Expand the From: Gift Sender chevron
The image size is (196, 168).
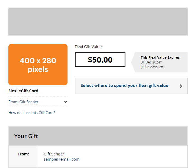[x=66, y=102]
